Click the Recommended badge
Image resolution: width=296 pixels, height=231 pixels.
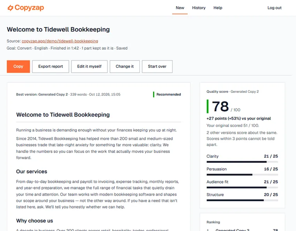tap(167, 94)
